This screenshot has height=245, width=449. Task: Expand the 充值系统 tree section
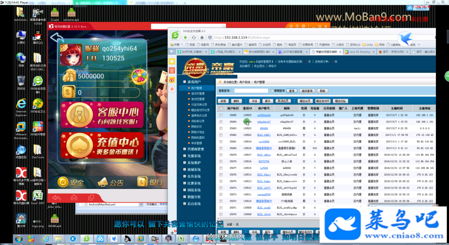(185, 156)
